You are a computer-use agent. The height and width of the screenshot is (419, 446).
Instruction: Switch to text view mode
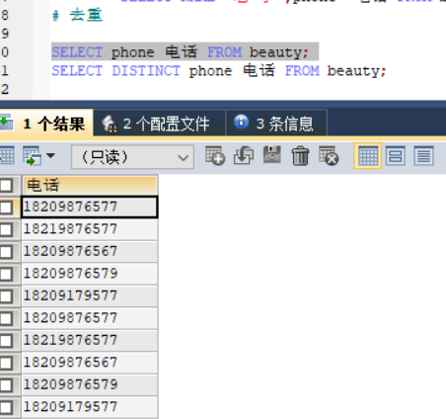click(423, 156)
